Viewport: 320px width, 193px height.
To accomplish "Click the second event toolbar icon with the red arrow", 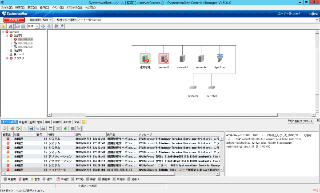I will pos(12,128).
